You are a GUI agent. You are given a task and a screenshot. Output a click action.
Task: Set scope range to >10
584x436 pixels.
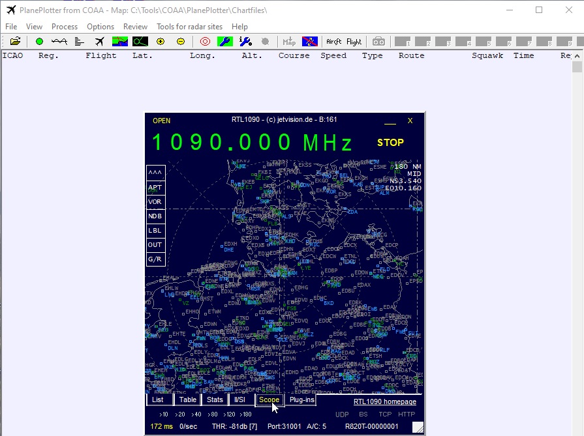164,414
